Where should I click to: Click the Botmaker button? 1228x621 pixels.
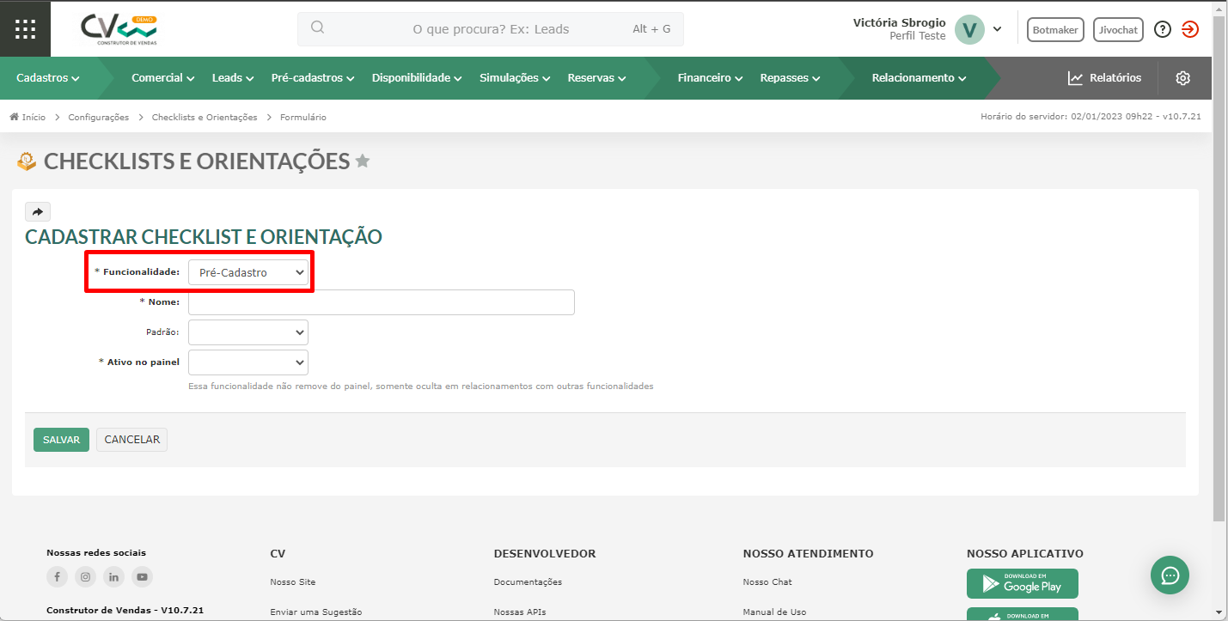(1055, 29)
